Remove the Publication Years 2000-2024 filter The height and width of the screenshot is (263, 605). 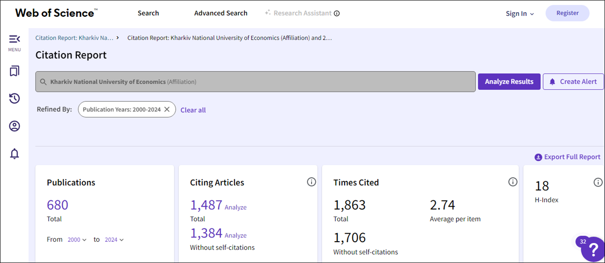pyautogui.click(x=167, y=109)
